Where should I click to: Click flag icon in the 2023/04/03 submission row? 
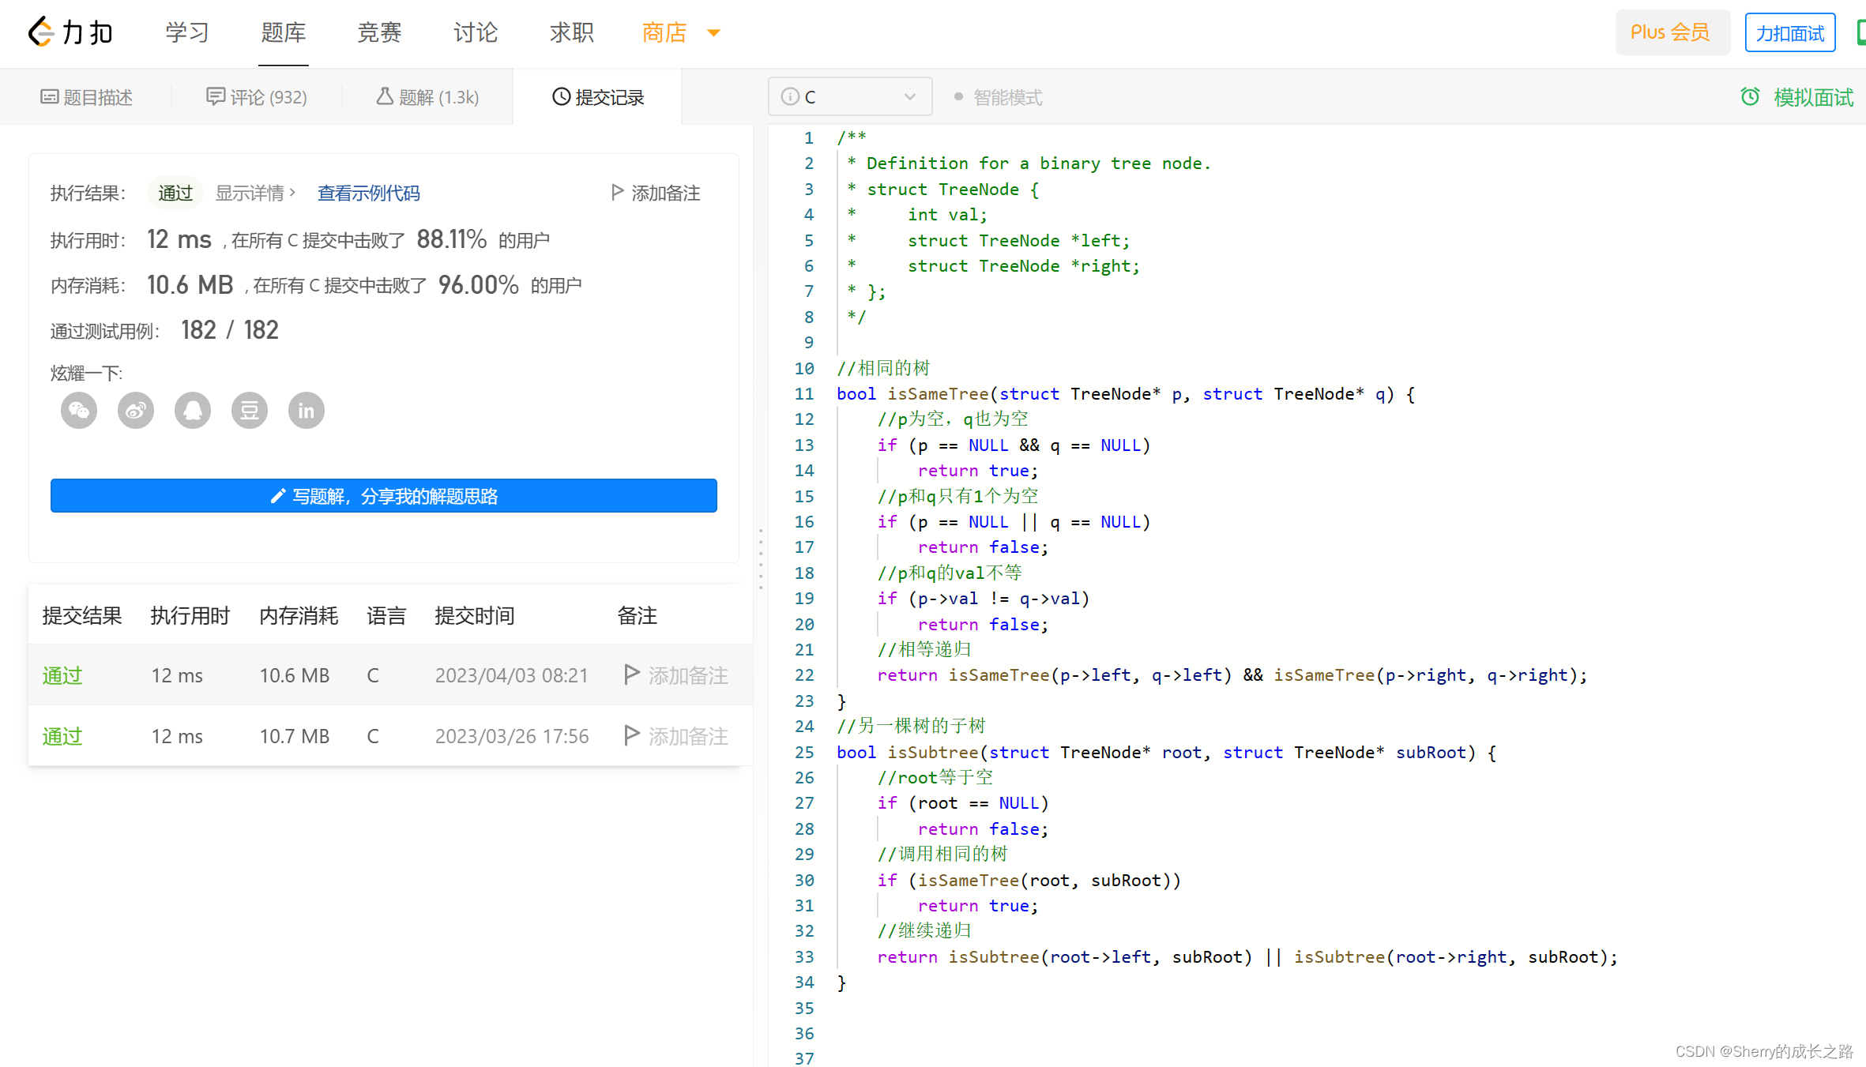pyautogui.click(x=631, y=674)
